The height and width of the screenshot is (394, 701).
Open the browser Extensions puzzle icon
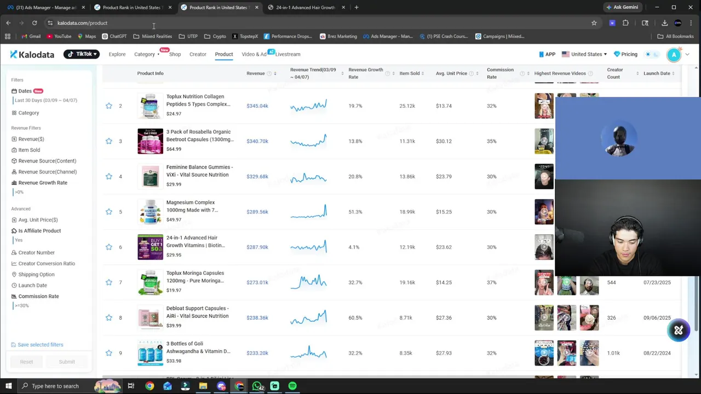click(x=625, y=23)
